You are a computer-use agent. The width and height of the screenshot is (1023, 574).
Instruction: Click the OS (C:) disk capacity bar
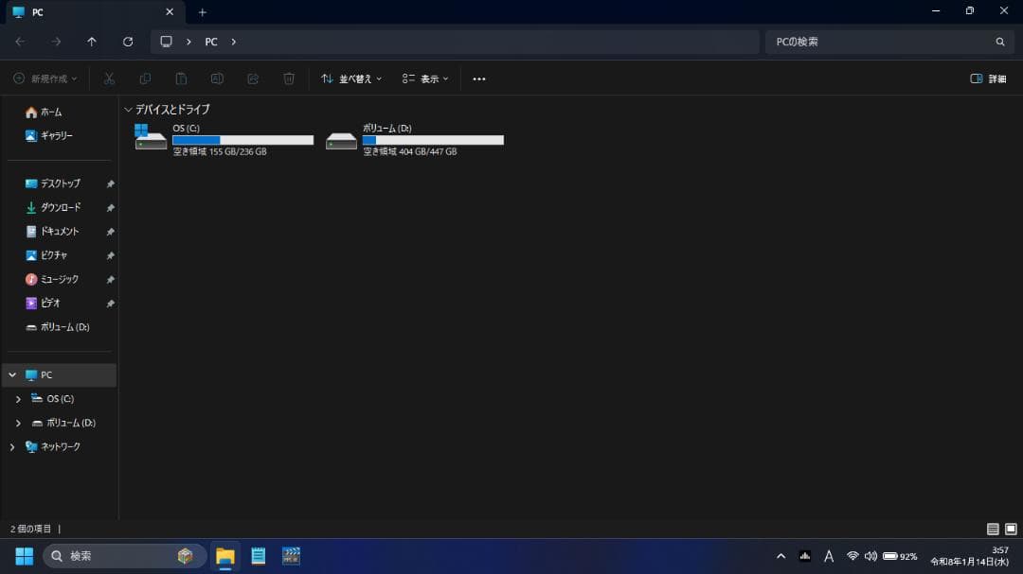click(x=242, y=139)
